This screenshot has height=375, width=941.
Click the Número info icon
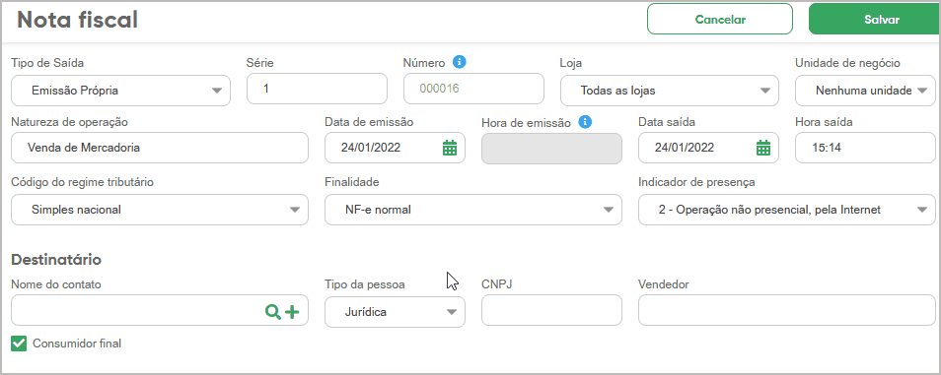(x=460, y=62)
